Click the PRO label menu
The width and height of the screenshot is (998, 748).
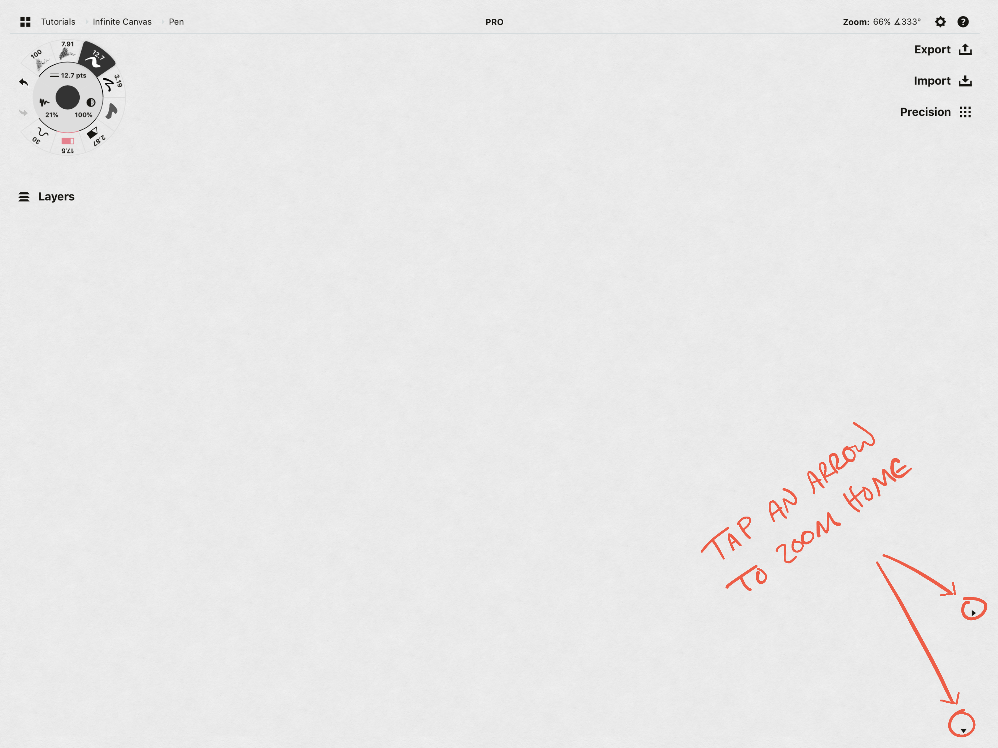point(496,21)
